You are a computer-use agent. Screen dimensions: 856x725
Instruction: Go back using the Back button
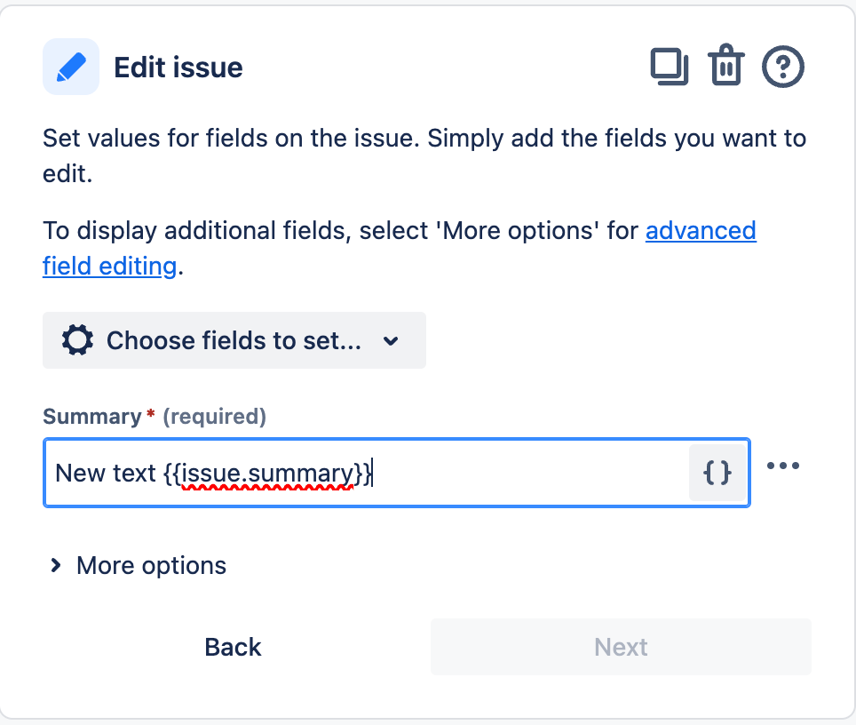[233, 647]
